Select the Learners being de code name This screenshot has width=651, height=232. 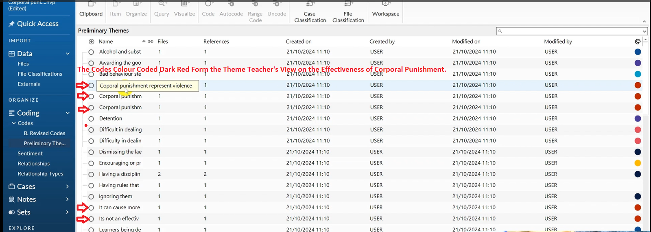pos(120,230)
